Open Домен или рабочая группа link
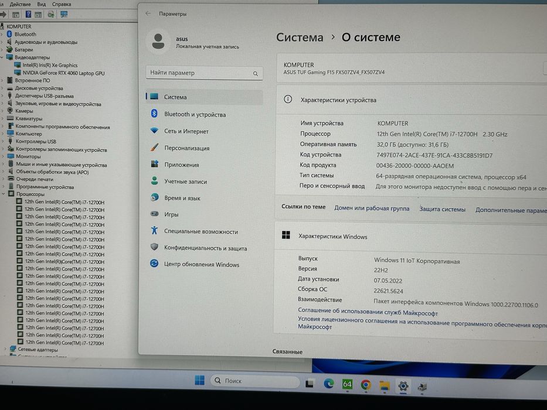Viewport: 547px width, 410px height. (x=372, y=208)
